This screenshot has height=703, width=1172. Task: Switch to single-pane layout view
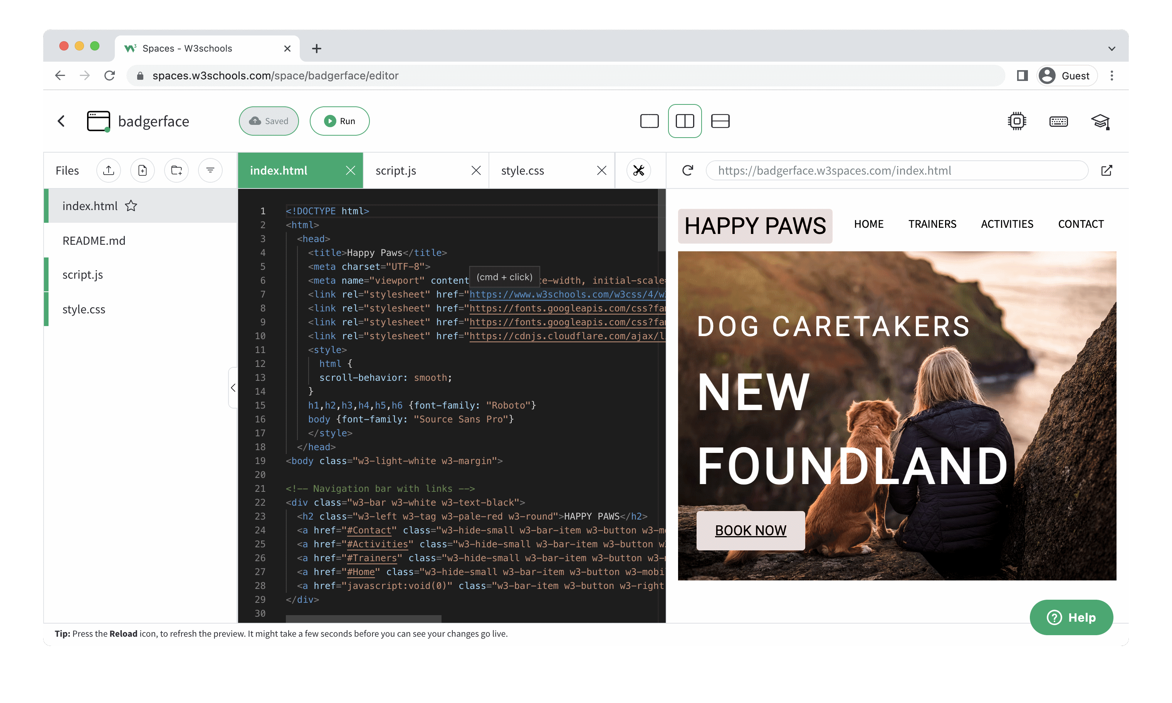point(649,121)
